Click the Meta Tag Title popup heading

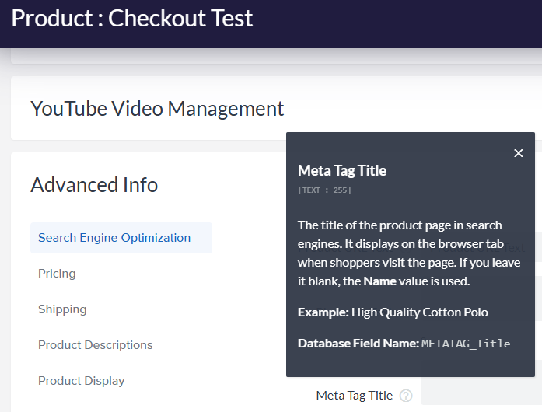pos(342,170)
